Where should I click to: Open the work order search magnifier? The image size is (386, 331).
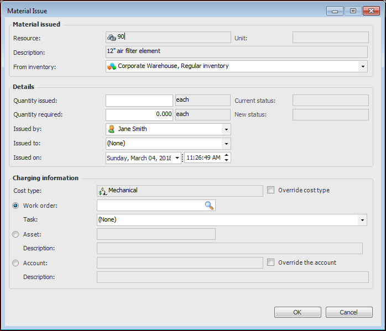click(209, 206)
